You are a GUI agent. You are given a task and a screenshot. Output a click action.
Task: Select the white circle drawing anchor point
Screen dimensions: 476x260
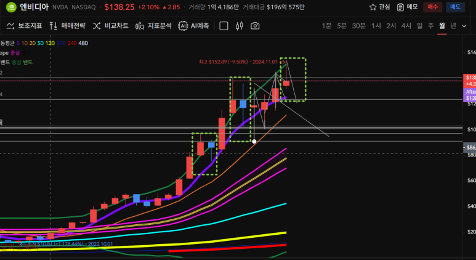(254, 141)
